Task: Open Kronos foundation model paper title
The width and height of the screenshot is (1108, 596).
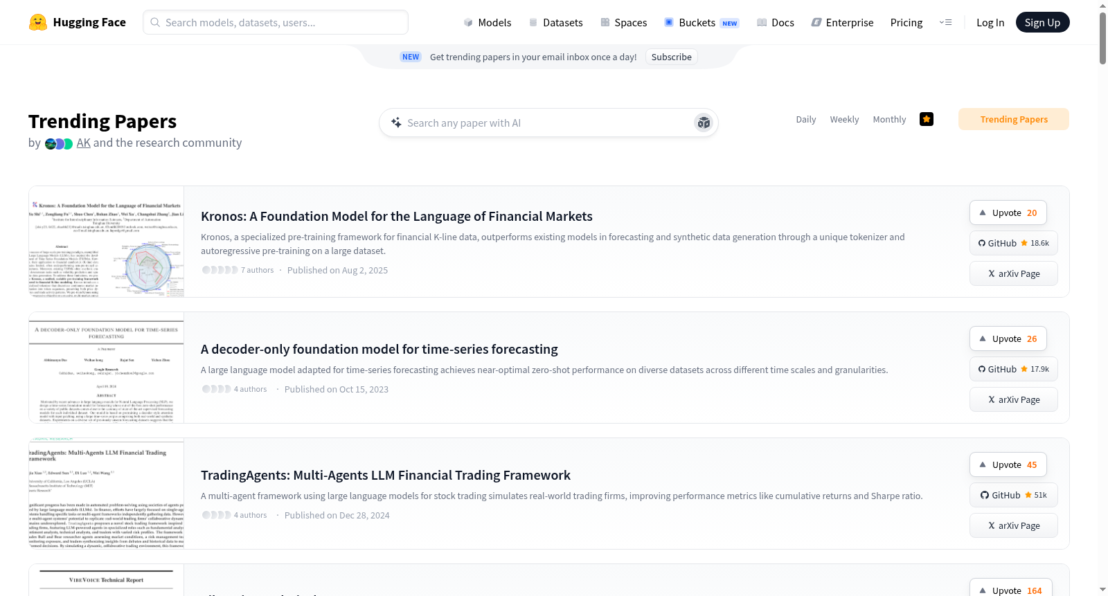Action: click(x=397, y=216)
